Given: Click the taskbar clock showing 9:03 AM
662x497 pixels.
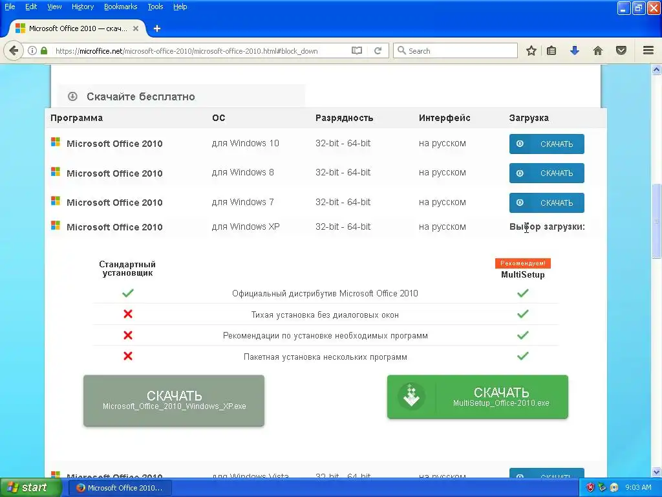Looking at the screenshot, I should [x=638, y=488].
